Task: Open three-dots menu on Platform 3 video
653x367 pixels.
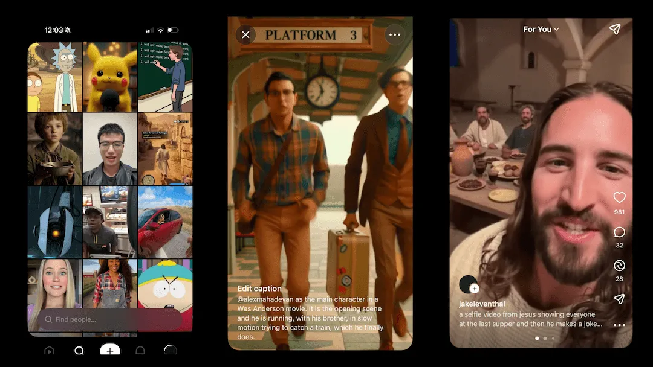Action: [x=395, y=34]
